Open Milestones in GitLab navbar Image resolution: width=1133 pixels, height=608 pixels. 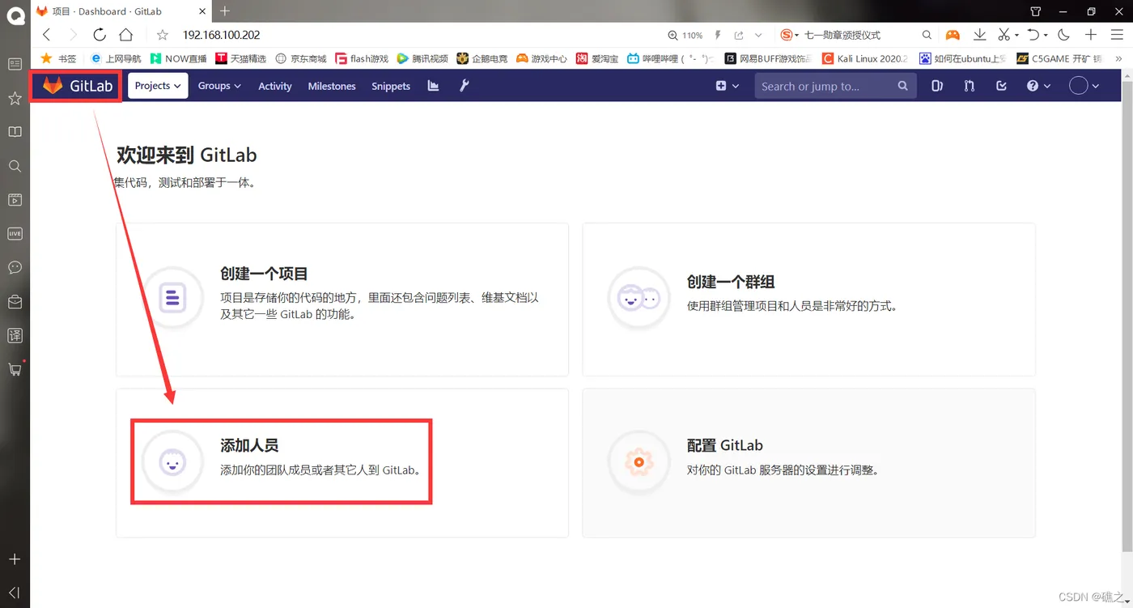[x=332, y=86]
